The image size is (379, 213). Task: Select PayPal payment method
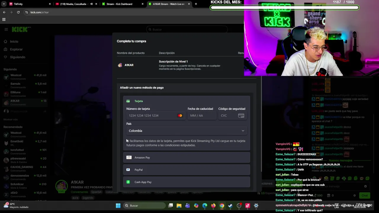point(187,170)
